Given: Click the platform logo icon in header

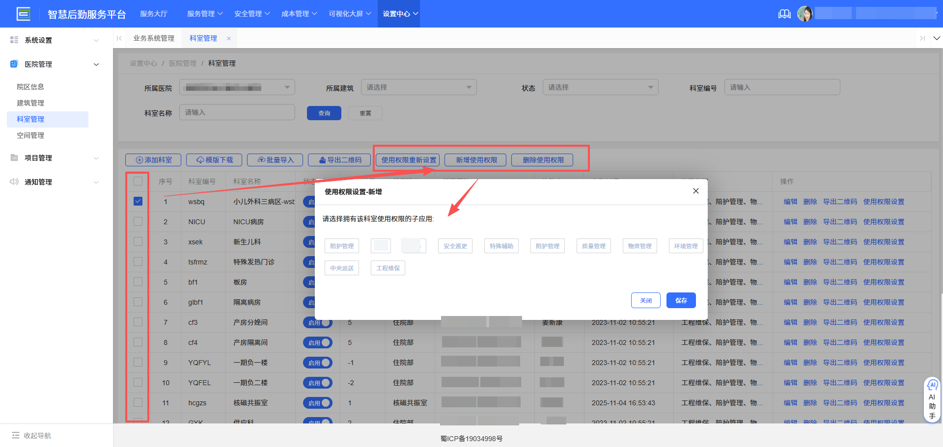Looking at the screenshot, I should coord(23,14).
